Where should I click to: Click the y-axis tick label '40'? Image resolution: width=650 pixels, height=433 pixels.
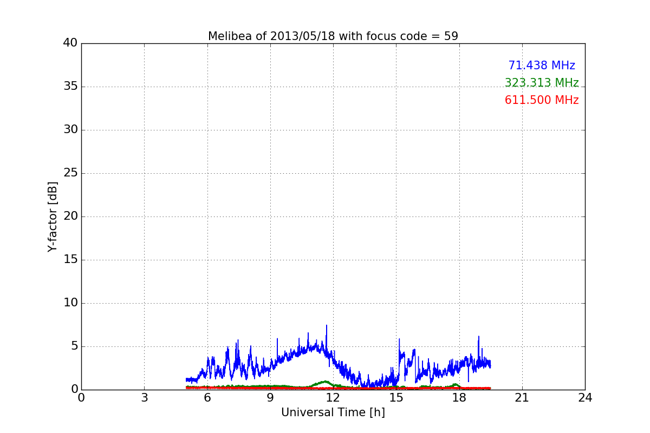click(70, 43)
